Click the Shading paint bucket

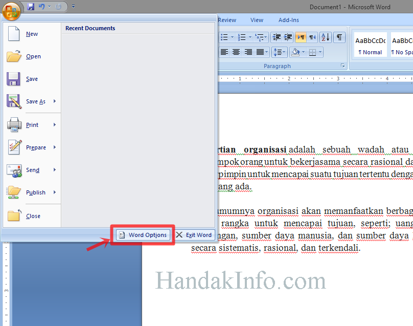(295, 52)
